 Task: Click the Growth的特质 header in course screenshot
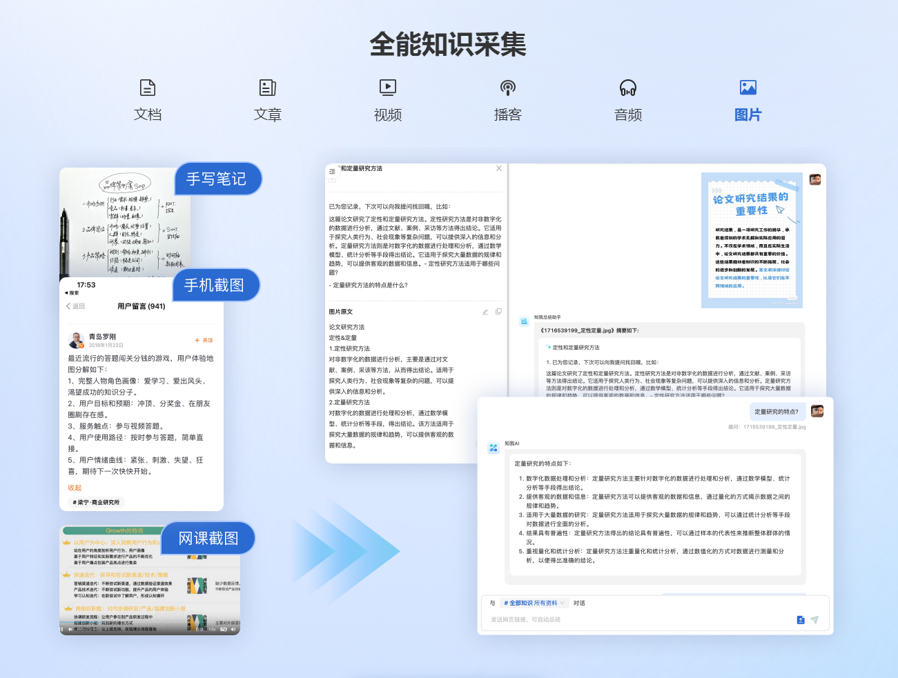(x=124, y=530)
